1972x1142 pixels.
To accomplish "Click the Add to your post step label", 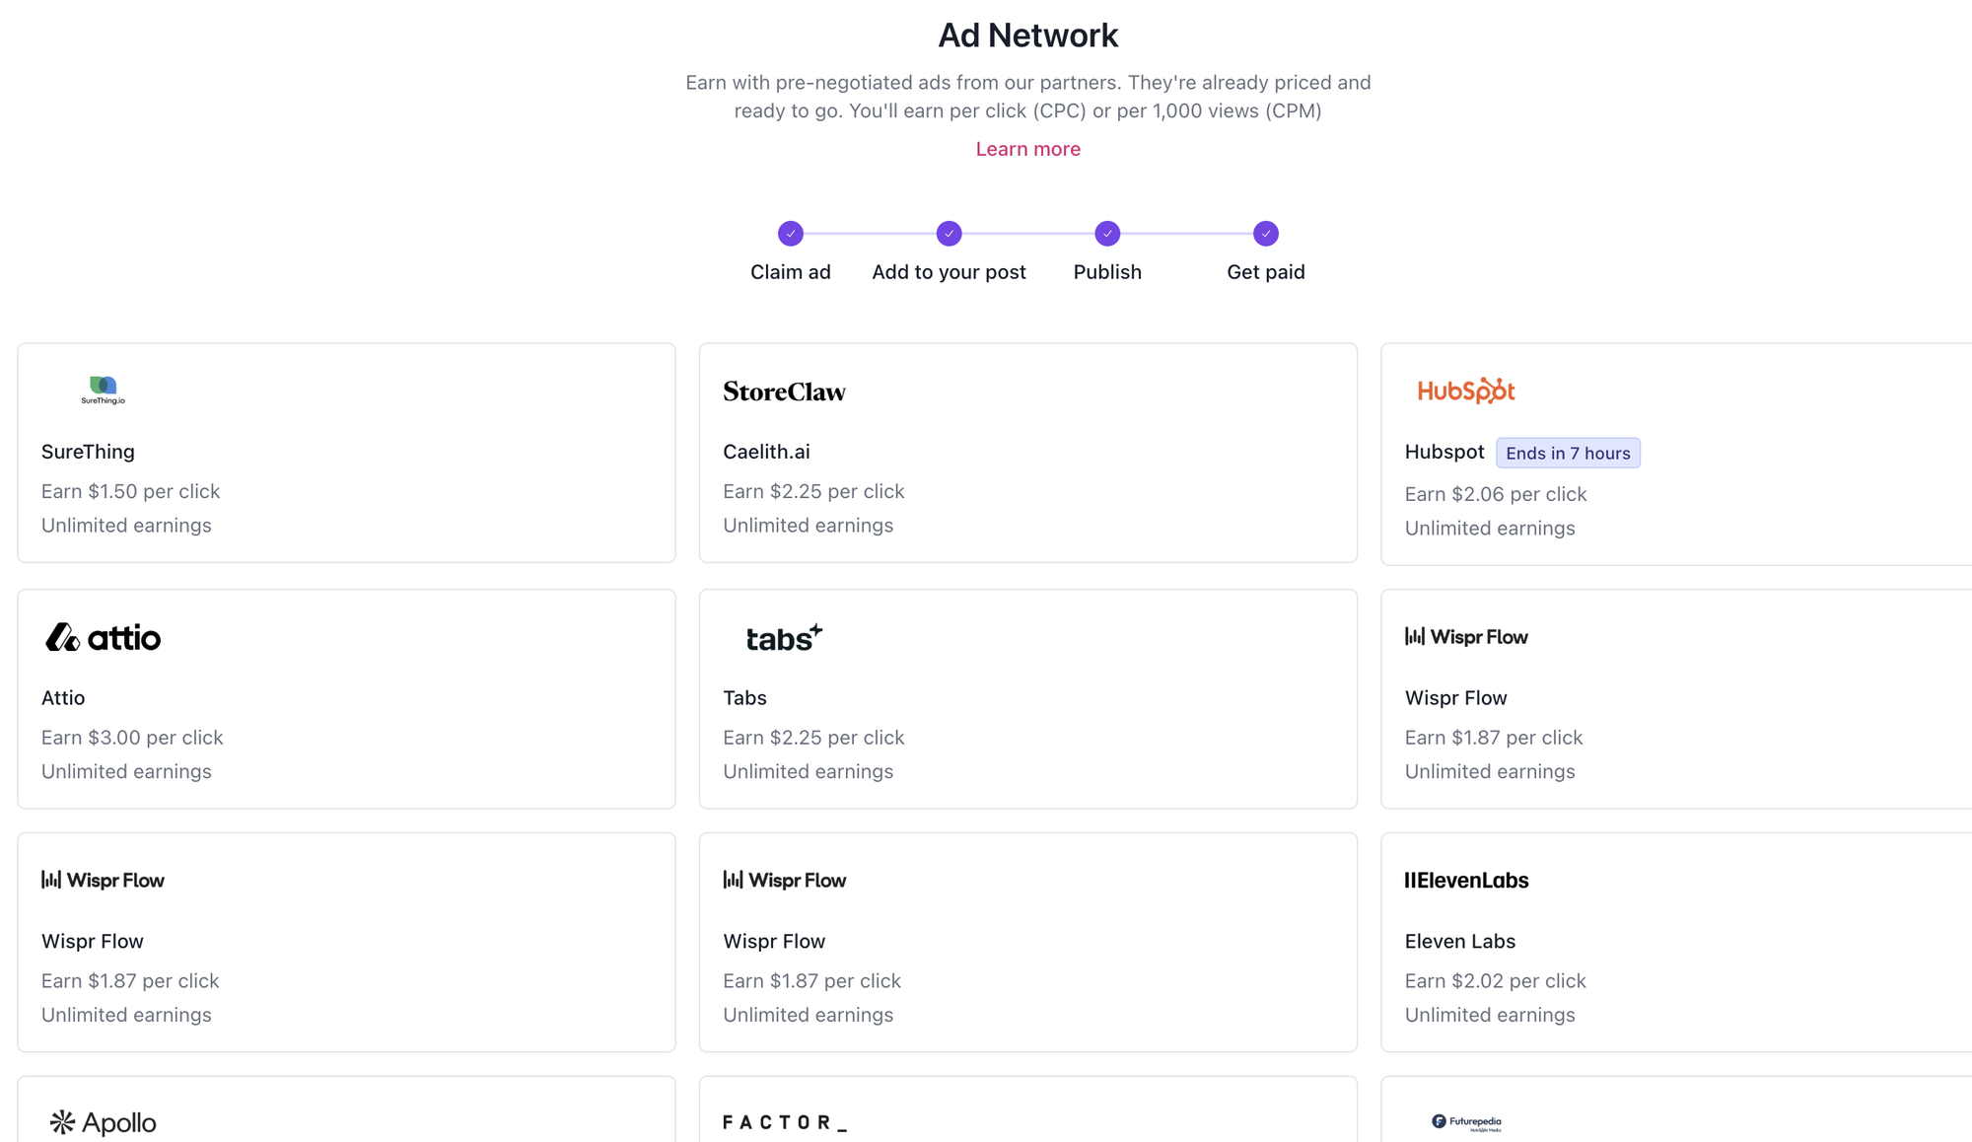I will pyautogui.click(x=949, y=272).
